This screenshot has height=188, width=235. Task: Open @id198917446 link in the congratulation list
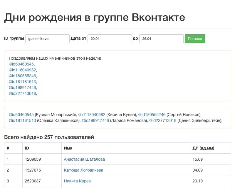coord(23,88)
